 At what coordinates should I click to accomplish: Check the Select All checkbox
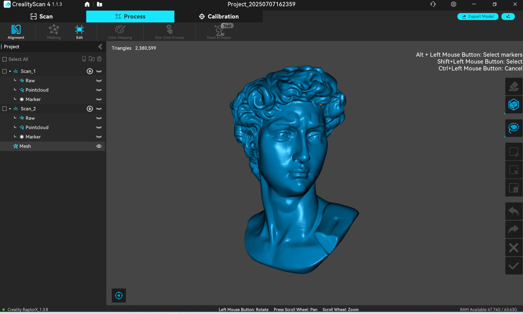click(x=4, y=59)
